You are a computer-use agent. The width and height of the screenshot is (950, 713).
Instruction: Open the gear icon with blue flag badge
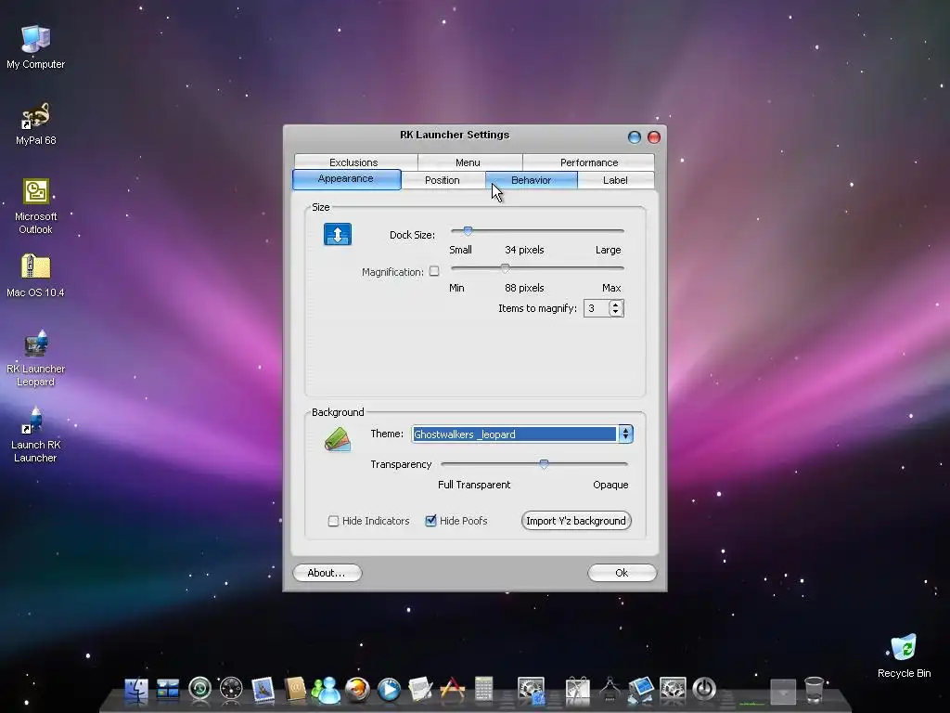coord(532,691)
